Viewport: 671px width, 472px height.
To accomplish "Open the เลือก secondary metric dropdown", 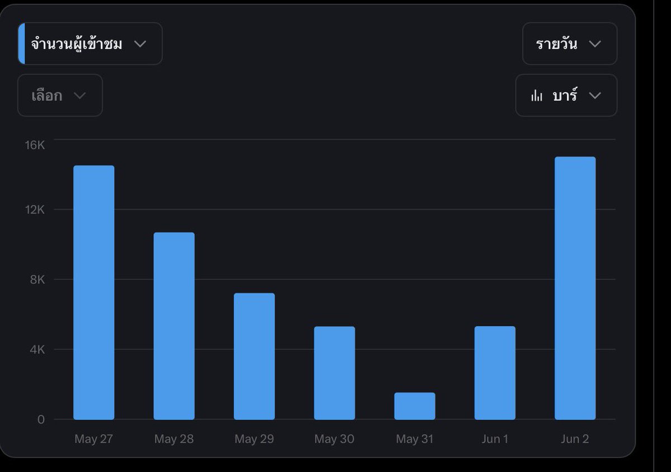I will coord(60,96).
